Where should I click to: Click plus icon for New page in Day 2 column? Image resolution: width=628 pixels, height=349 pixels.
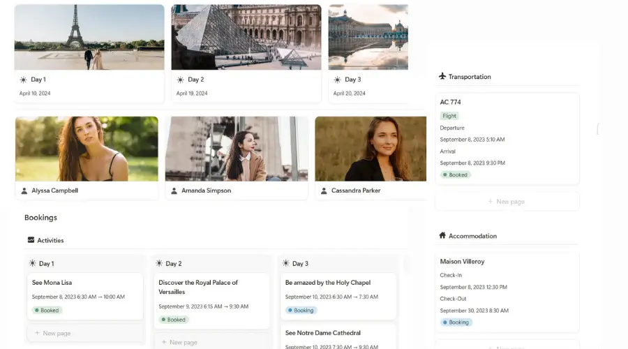click(163, 342)
